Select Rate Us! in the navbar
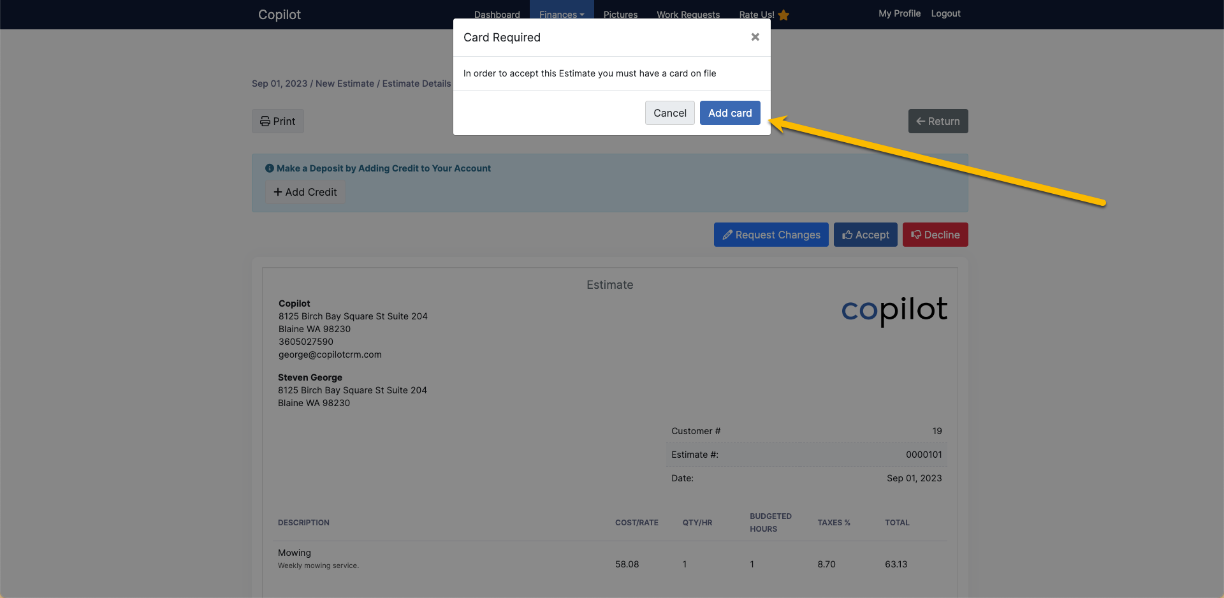Image resolution: width=1224 pixels, height=598 pixels. pyautogui.click(x=757, y=15)
